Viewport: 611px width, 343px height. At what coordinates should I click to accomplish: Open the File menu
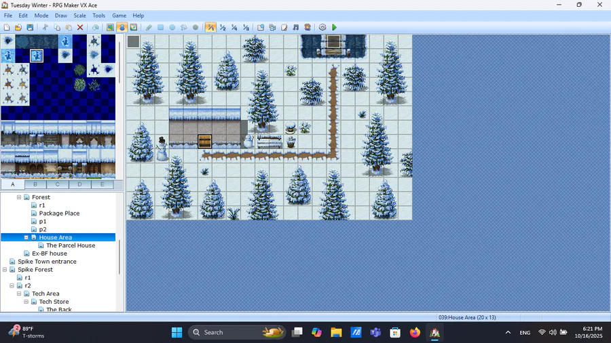click(8, 16)
